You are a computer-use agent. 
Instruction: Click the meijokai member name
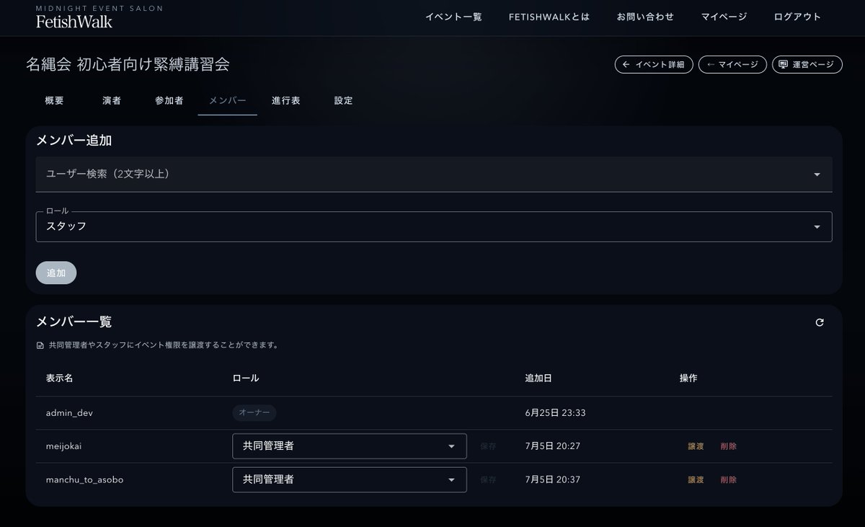pos(63,446)
